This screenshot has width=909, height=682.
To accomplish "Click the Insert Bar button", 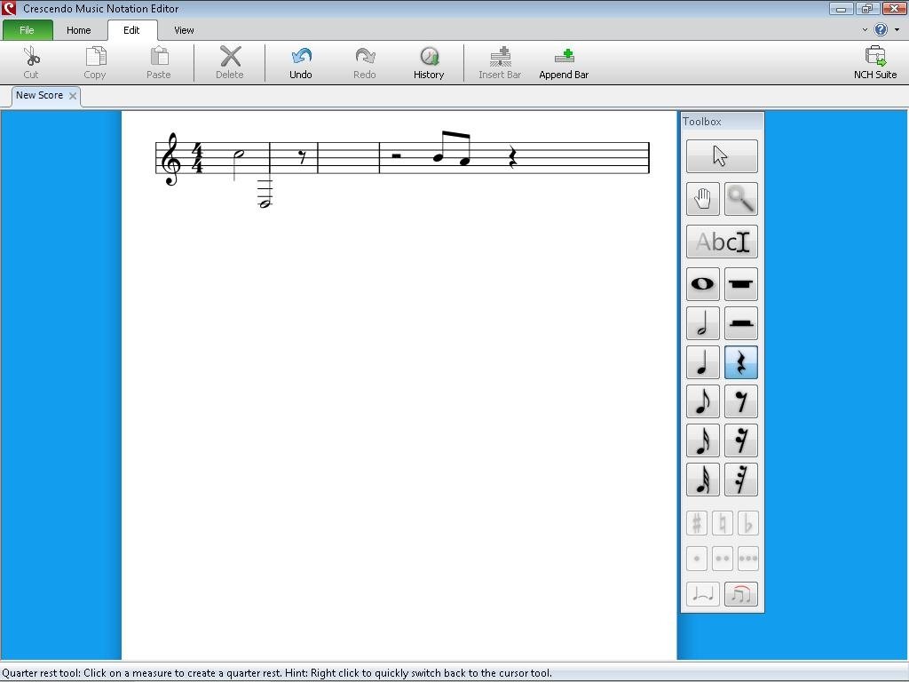I will coord(500,63).
